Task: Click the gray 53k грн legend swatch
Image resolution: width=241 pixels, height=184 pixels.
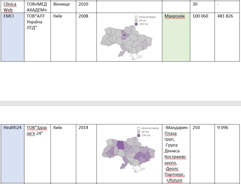Action: (x=136, y=21)
